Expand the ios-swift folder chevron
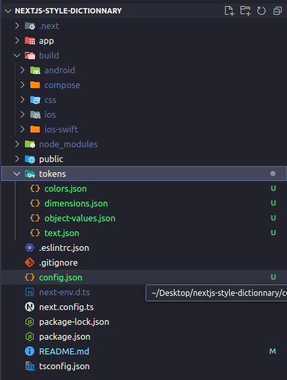Screen dimensions: 287x380 click(22, 129)
